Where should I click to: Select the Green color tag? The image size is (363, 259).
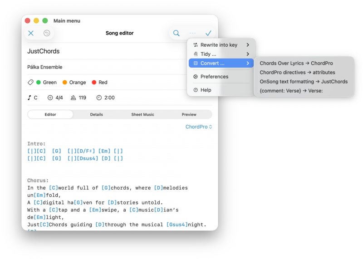(x=47, y=83)
